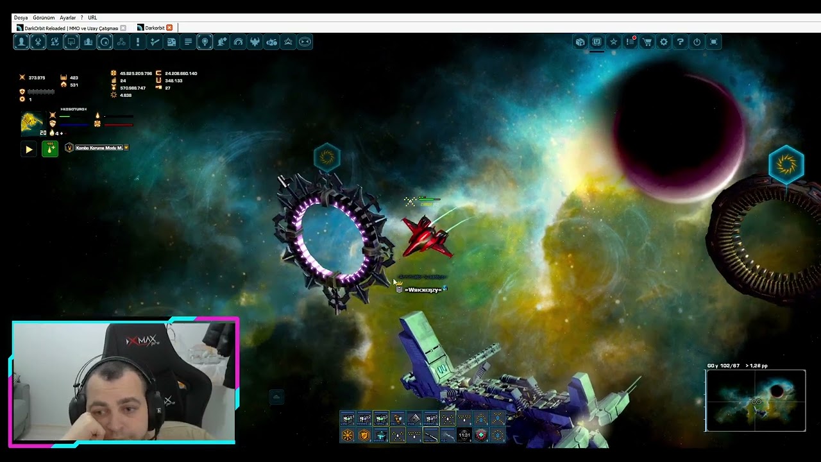Activate the red hexagon ability in slot 9
The width and height of the screenshot is (821, 462).
tap(481, 435)
